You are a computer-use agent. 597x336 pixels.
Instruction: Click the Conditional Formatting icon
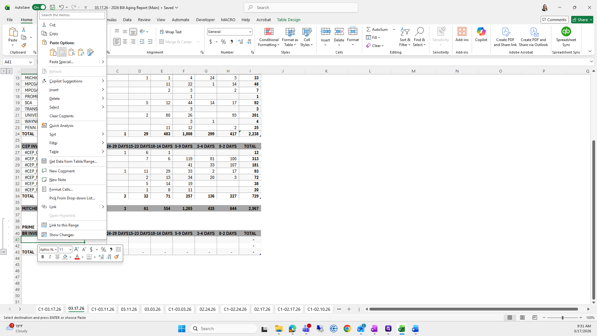269,32
